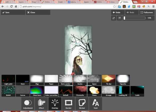
Task: Choose the Chem burn overlay
Action: tap(37, 91)
